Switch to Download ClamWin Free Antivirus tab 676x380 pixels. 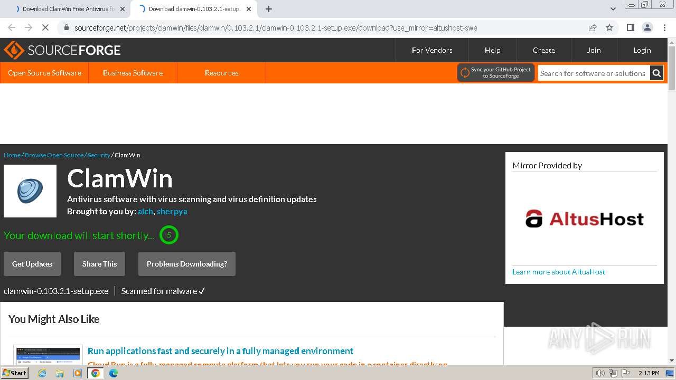click(69, 9)
